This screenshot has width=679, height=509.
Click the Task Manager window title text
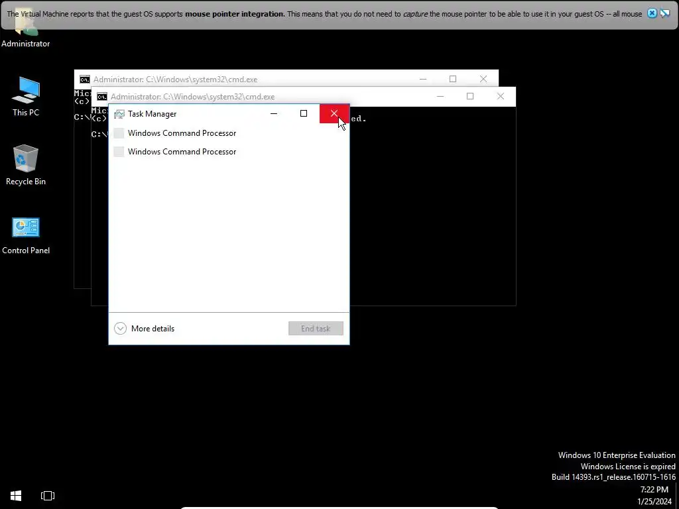[x=152, y=114]
